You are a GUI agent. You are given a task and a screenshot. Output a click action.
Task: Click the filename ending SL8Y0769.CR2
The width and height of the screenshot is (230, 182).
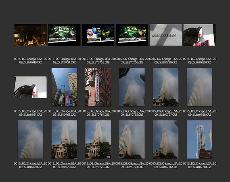coord(31,165)
